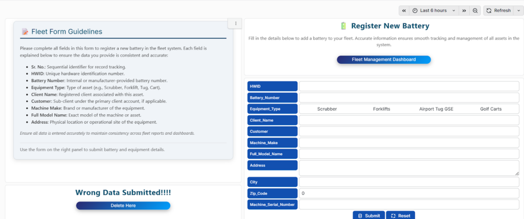
Task: Select Airport Tug GSE equipment type
Action: pos(436,109)
